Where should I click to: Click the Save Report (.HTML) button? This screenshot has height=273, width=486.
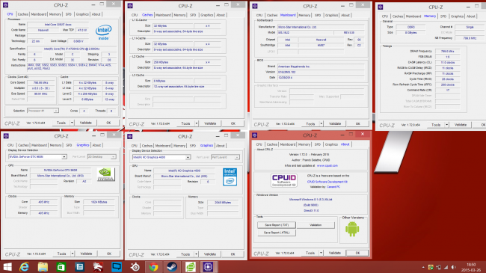click(x=277, y=233)
